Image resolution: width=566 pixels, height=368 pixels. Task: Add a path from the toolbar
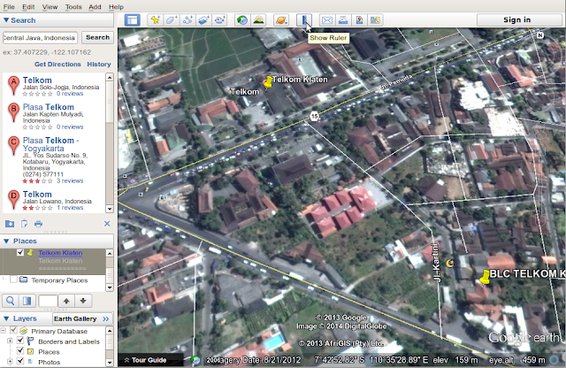[187, 20]
